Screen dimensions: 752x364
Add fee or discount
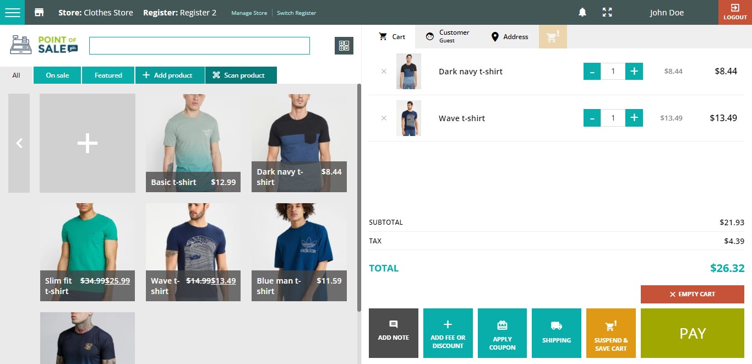pos(448,333)
